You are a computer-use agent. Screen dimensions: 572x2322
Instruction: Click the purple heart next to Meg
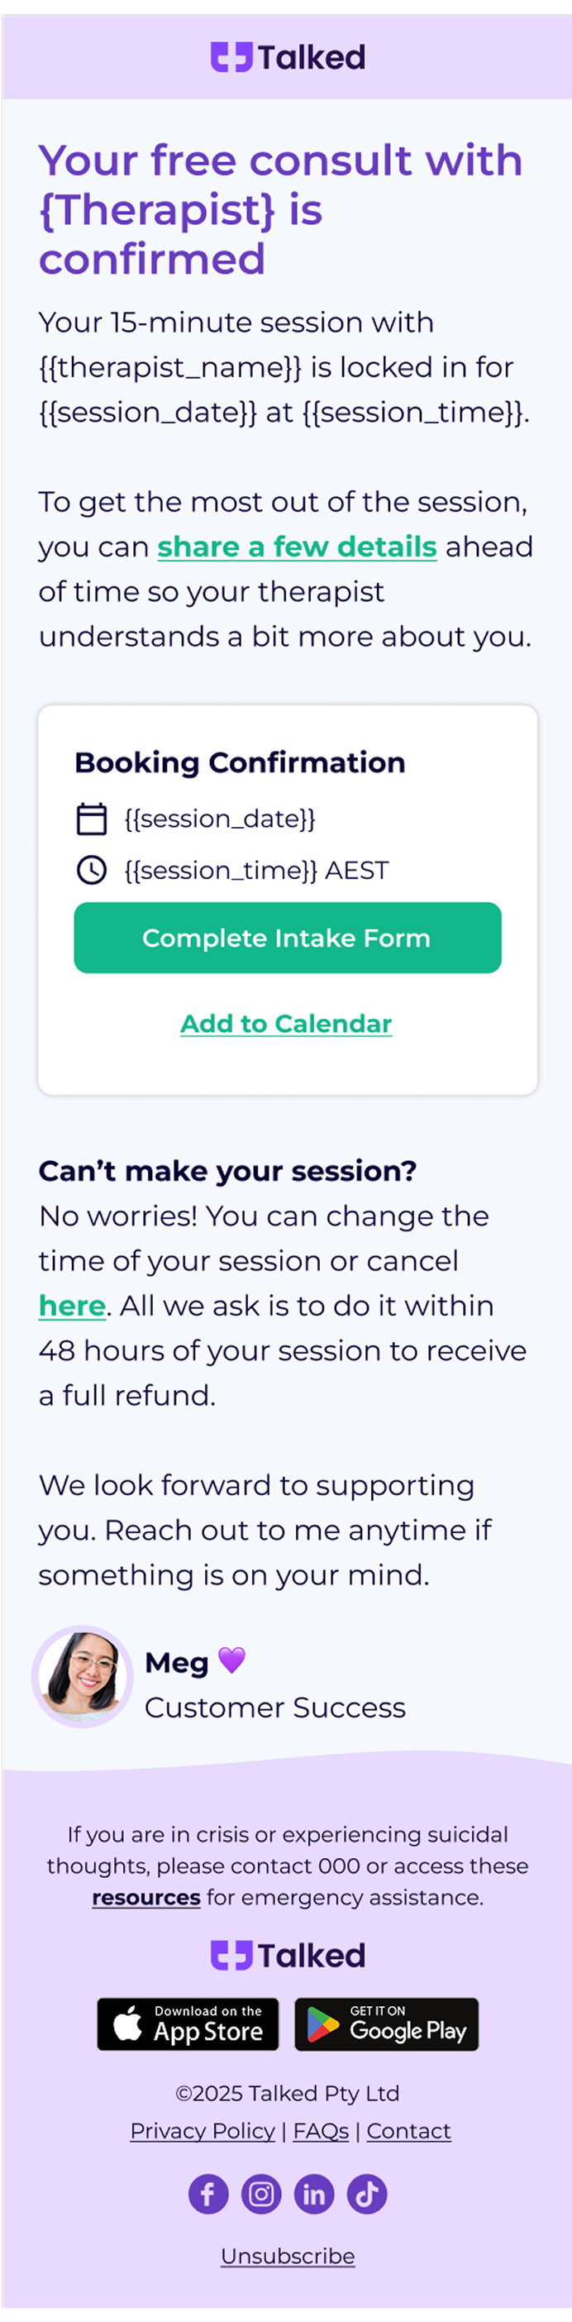pyautogui.click(x=231, y=1660)
